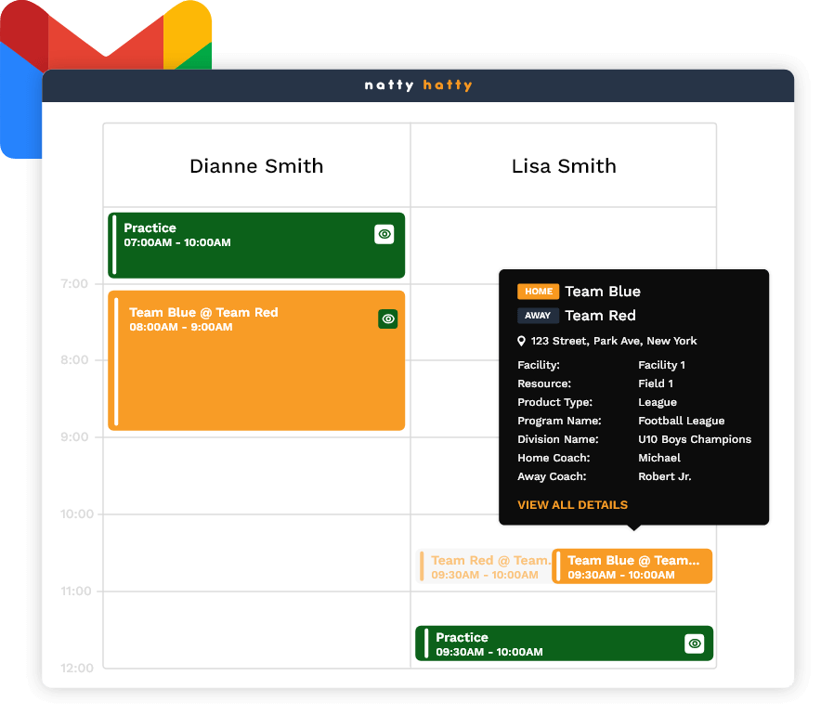Click the Football League program name

(x=681, y=421)
